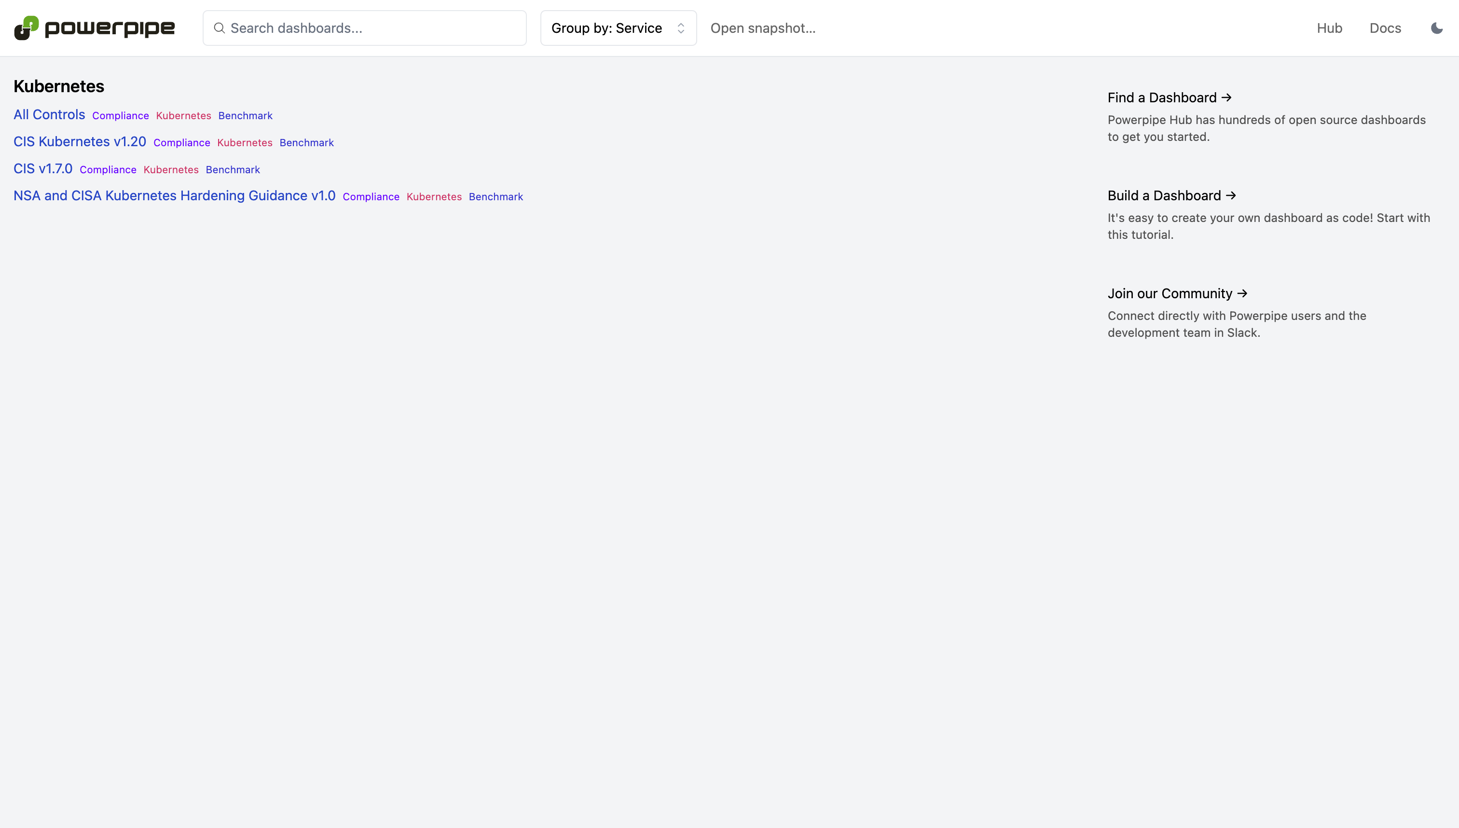Click the Kubernetes section heading
Viewport: 1459px width, 828px height.
59,86
